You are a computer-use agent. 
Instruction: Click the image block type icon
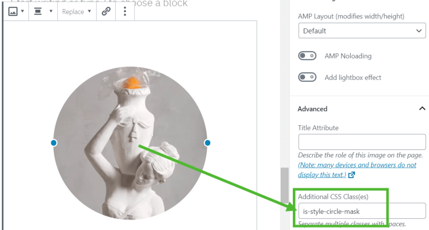click(x=13, y=11)
